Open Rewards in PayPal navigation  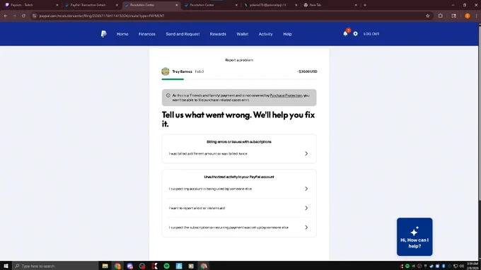click(218, 34)
